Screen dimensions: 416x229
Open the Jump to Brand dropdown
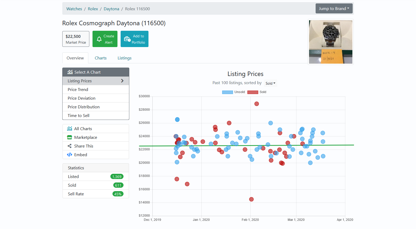pos(334,8)
